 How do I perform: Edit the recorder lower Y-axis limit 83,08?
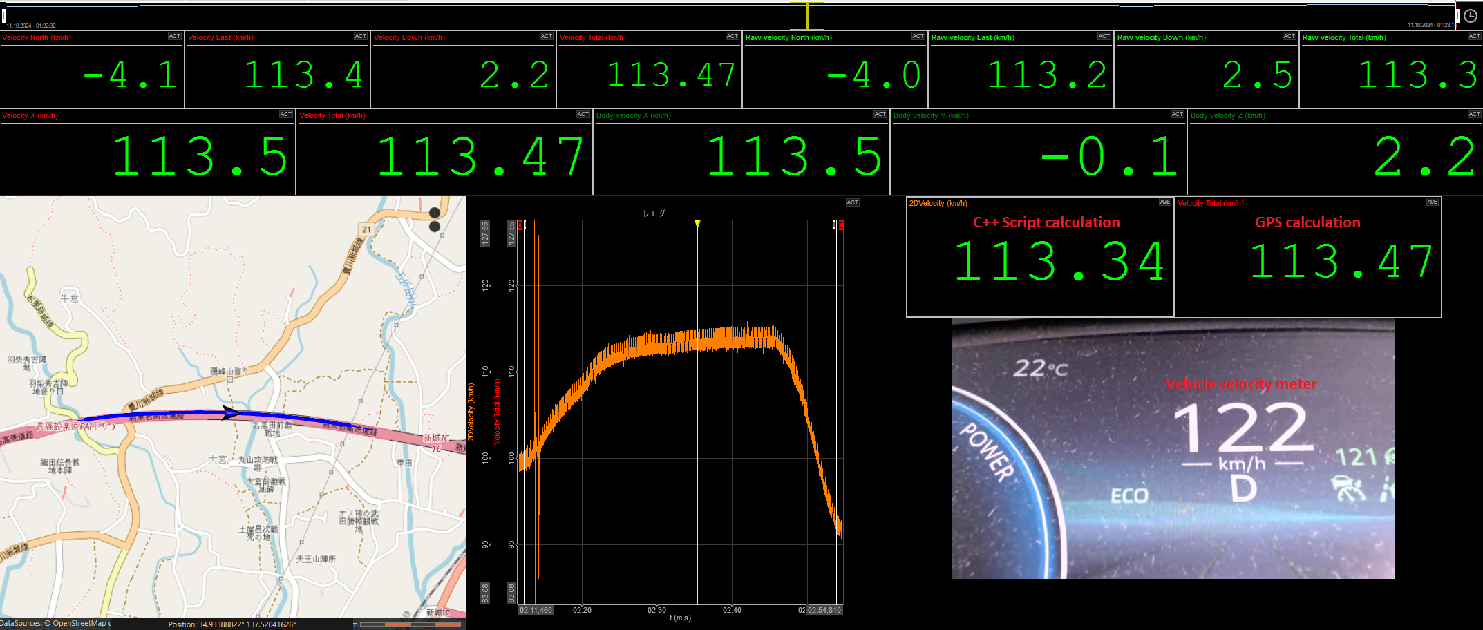click(511, 593)
